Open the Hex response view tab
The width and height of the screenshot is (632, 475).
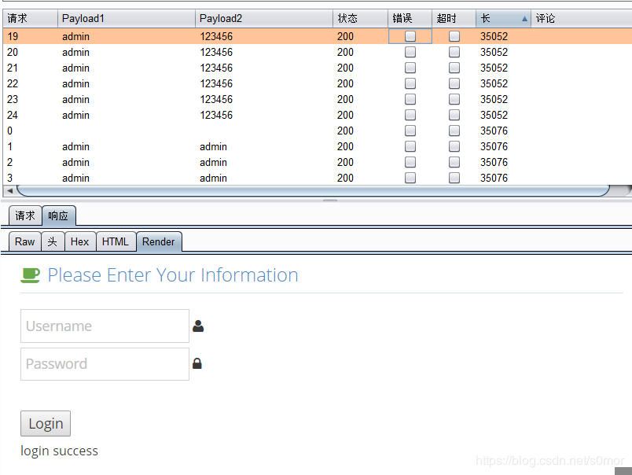tap(80, 241)
